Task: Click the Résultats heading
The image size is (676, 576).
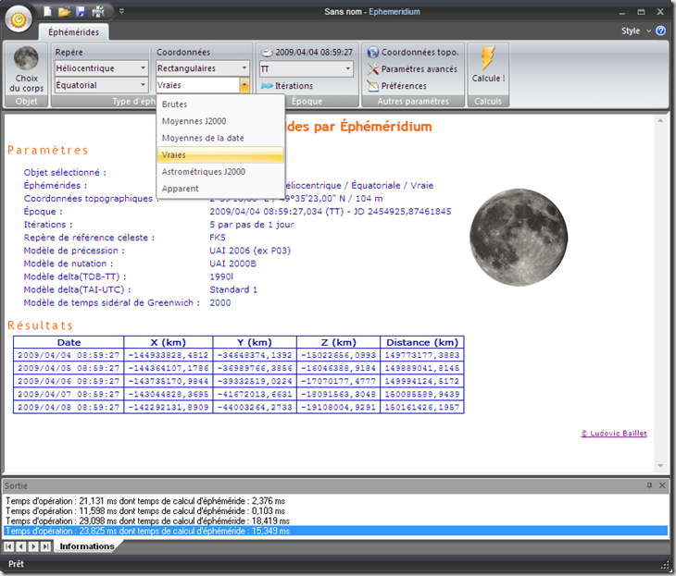Action: point(40,325)
